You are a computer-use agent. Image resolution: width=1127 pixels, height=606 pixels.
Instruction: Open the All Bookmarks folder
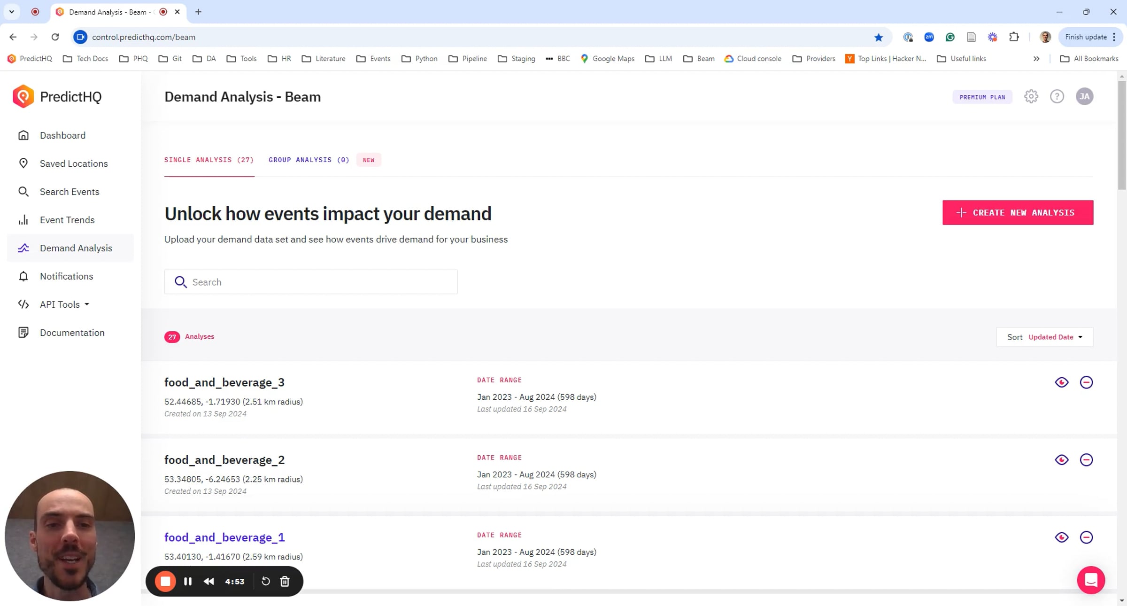tap(1089, 59)
